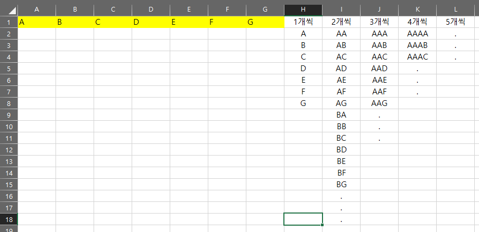This screenshot has width=479, height=232.
Task: Click cell with value AB
Action: pos(341,45)
